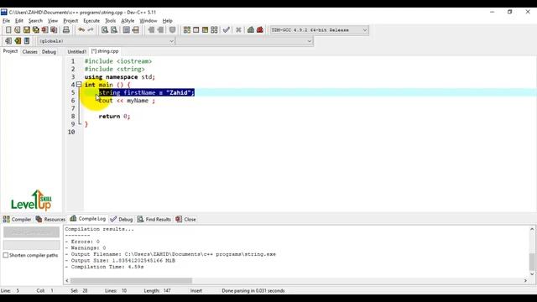
Task: Tick the Shorten compiler paths checkbox
Action: click(x=6, y=255)
